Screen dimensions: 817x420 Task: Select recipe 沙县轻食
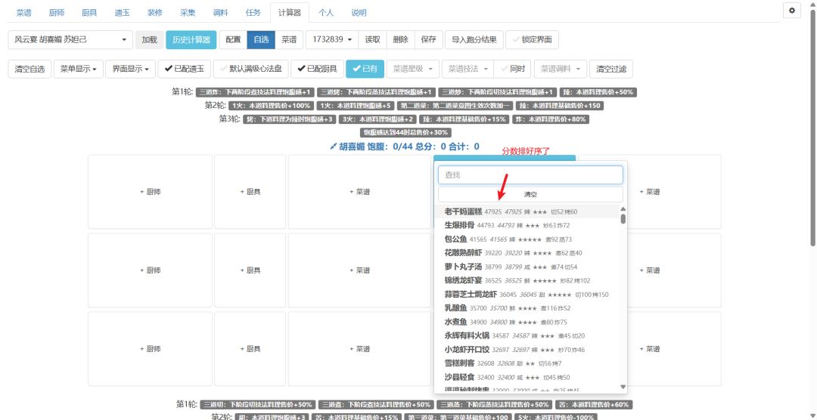pos(527,378)
